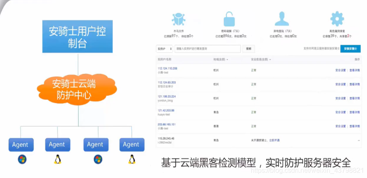367x178 pixels.
Task: Click the fourth Agent box above Linux
Action: coord(132,145)
